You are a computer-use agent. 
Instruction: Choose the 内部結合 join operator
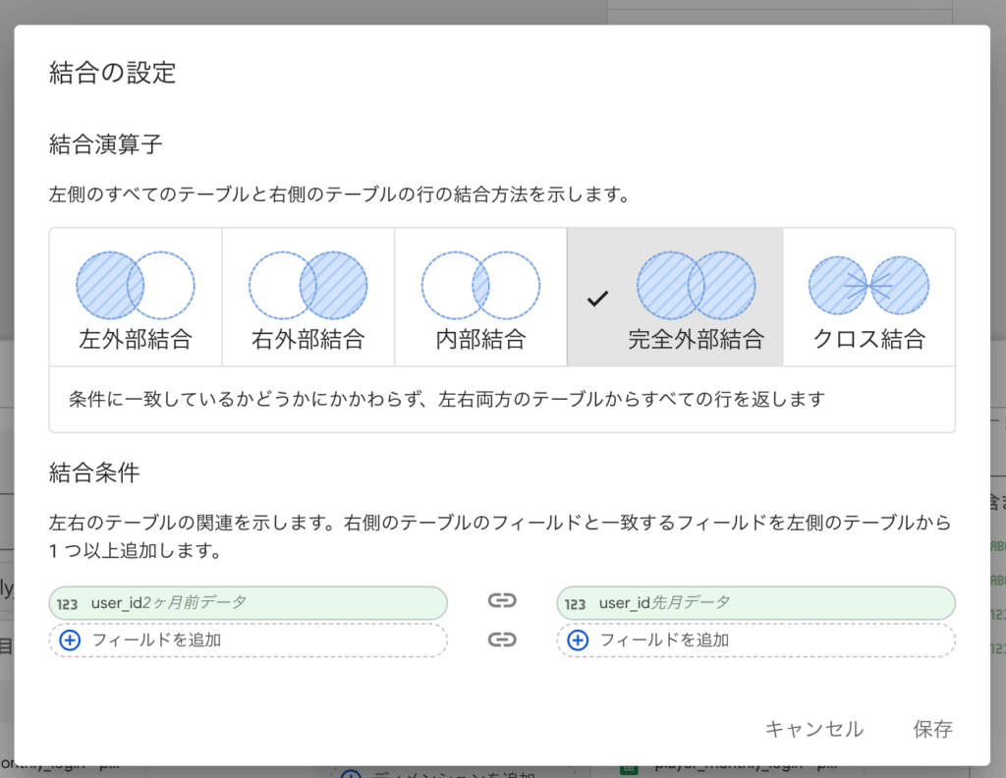point(480,340)
